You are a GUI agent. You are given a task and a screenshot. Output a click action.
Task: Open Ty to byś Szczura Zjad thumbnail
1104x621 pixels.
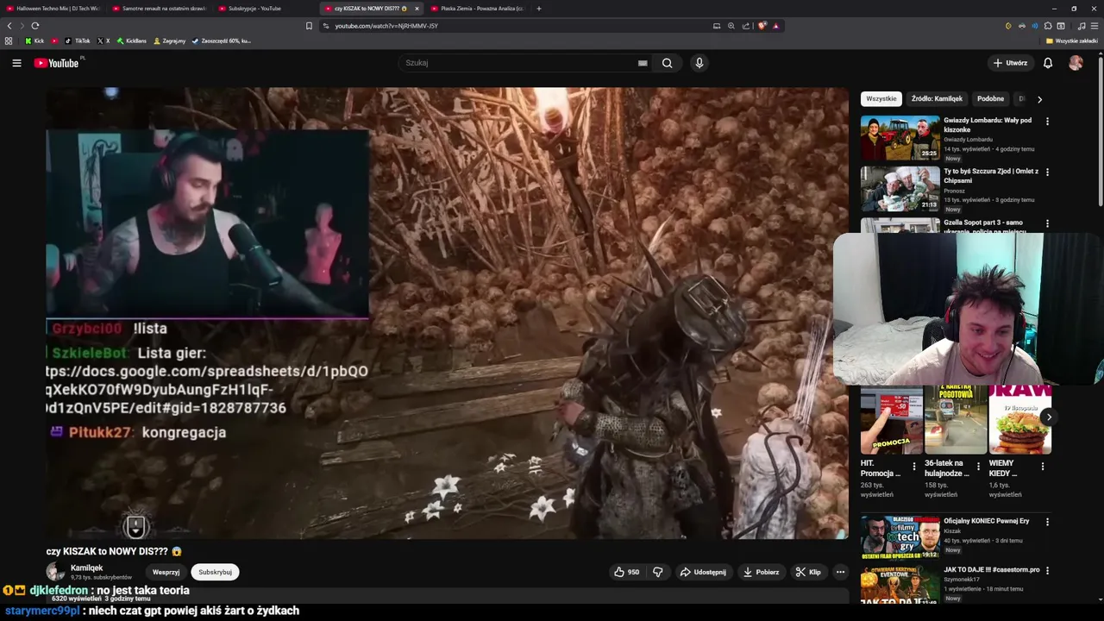click(x=900, y=189)
